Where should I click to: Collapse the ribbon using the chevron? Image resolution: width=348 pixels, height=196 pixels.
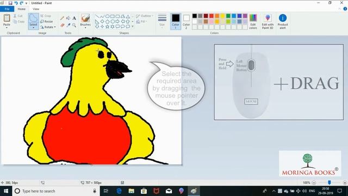point(339,9)
